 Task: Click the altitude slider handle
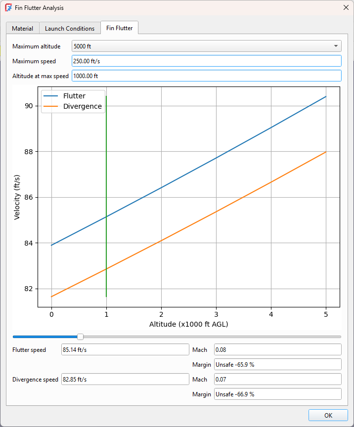80,337
